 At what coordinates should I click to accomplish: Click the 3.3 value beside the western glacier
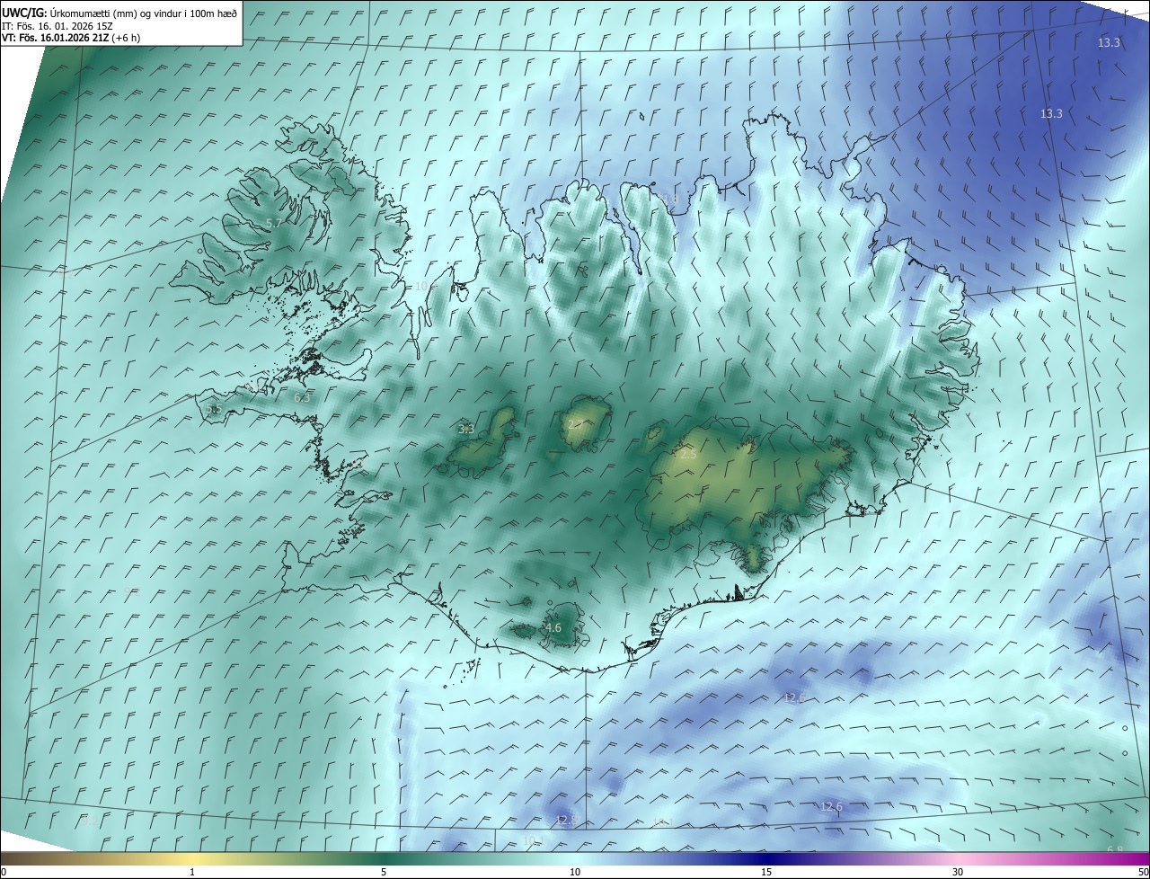click(466, 430)
